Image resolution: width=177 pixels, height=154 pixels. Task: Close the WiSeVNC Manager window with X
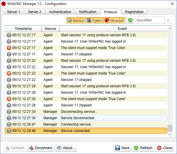click(172, 4)
